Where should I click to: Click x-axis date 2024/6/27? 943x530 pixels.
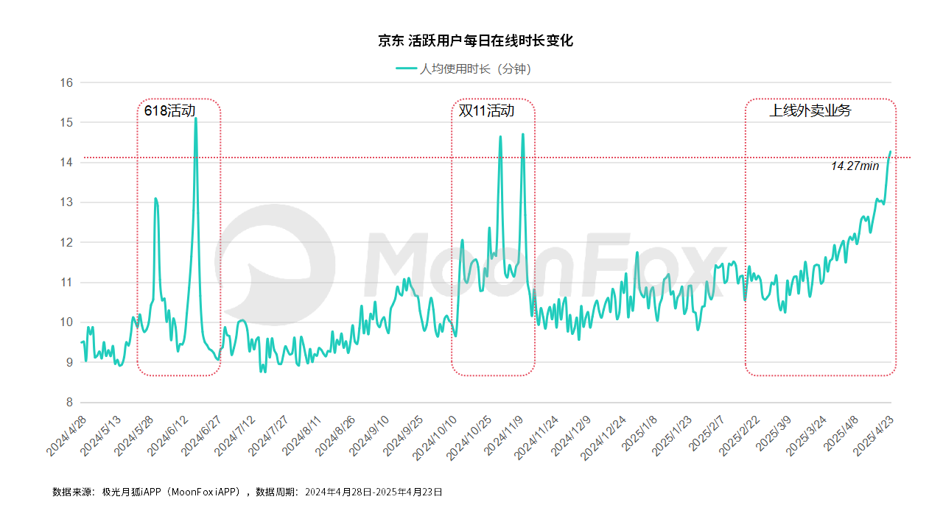200,435
